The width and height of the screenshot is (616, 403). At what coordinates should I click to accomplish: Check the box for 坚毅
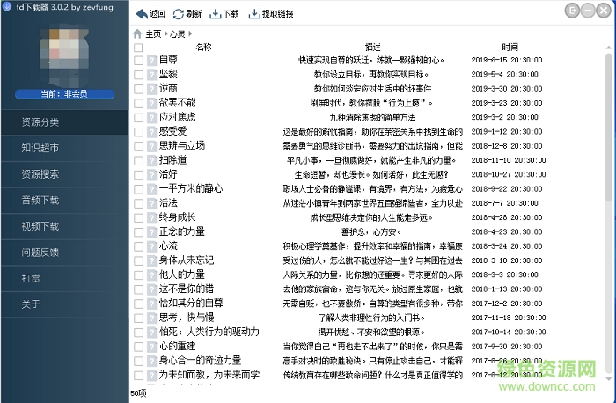pos(138,75)
